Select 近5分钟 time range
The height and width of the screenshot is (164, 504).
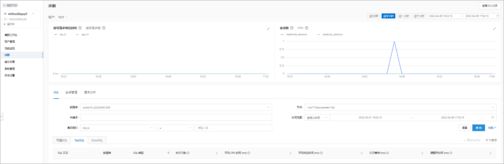[373, 16]
